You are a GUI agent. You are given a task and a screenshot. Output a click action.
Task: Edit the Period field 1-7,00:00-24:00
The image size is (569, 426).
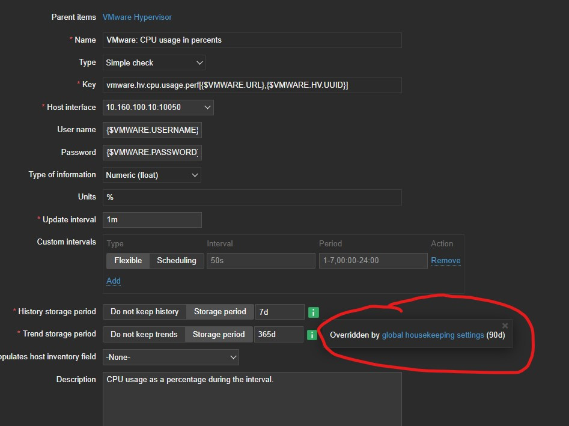click(x=373, y=261)
